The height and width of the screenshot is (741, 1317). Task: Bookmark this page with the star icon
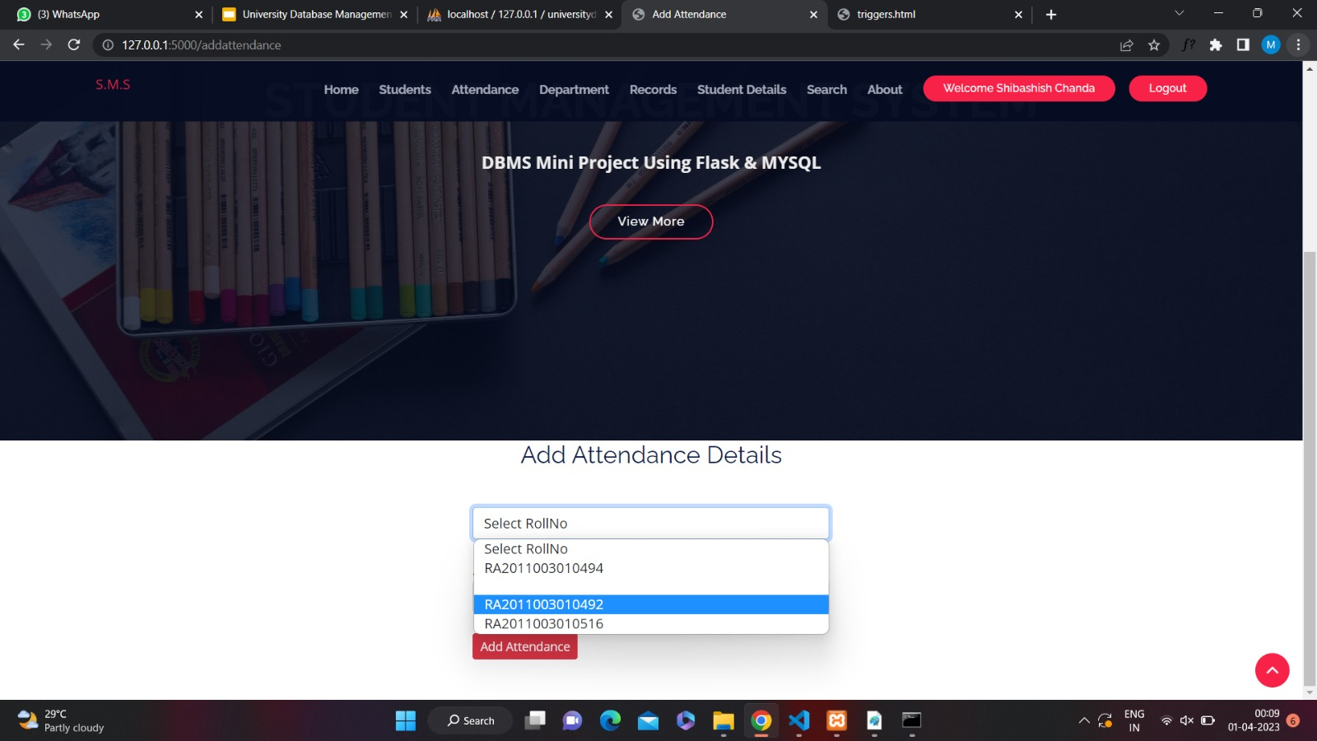point(1154,45)
